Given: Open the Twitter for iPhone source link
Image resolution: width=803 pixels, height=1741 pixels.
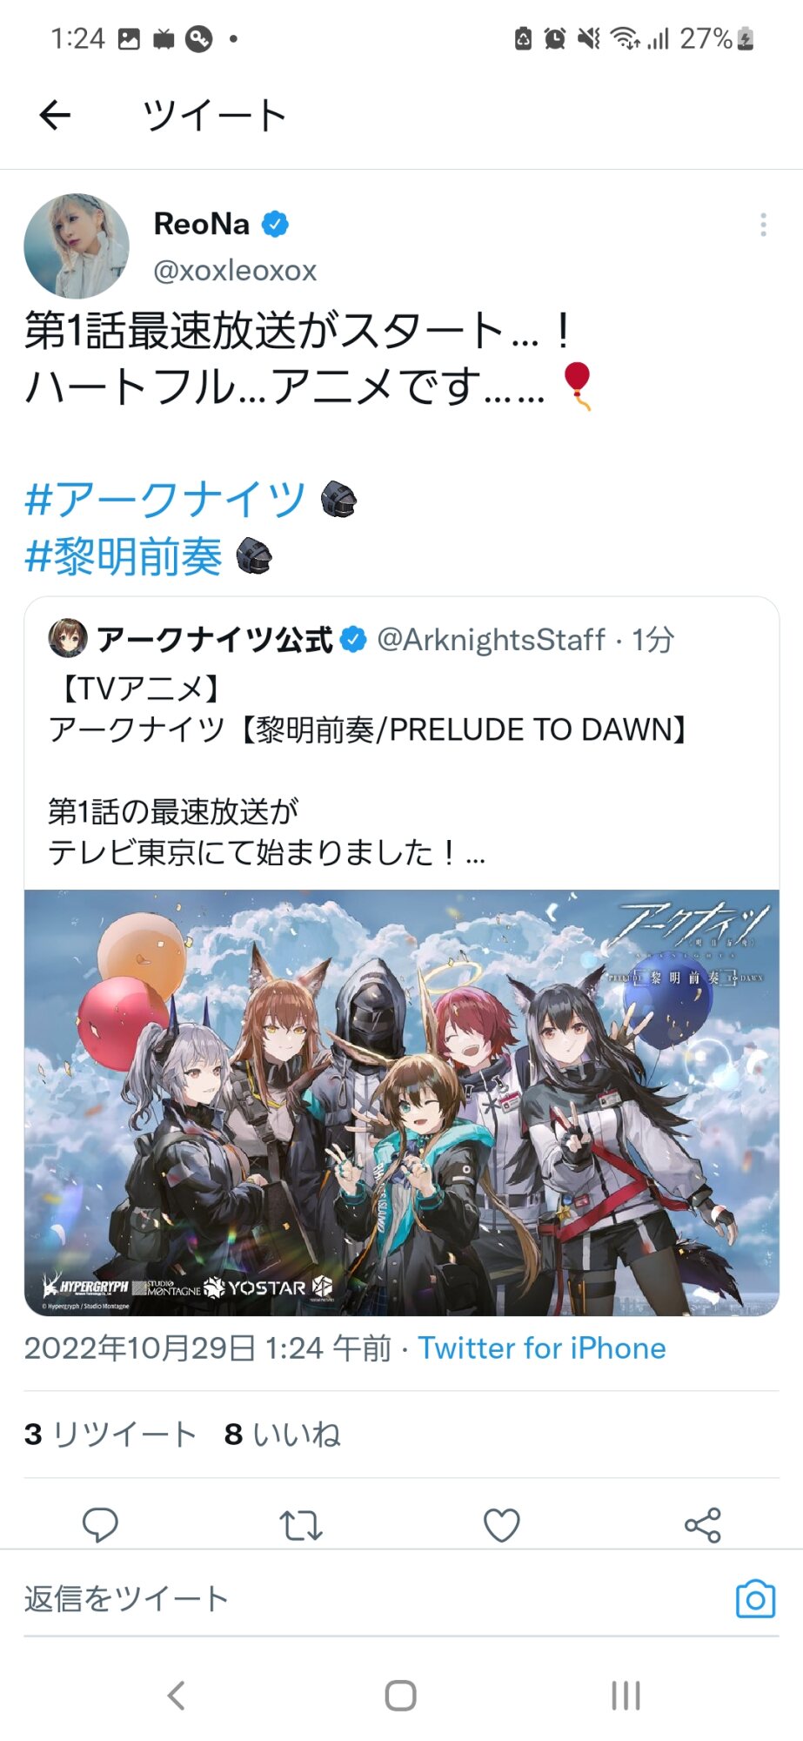Looking at the screenshot, I should [x=542, y=1348].
